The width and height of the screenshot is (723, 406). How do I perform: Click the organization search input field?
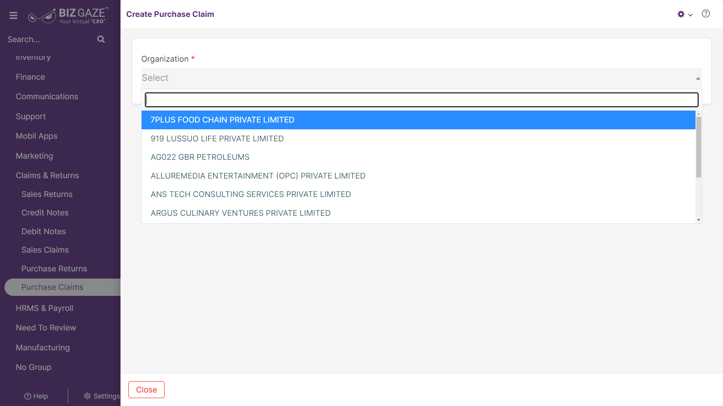tap(422, 100)
